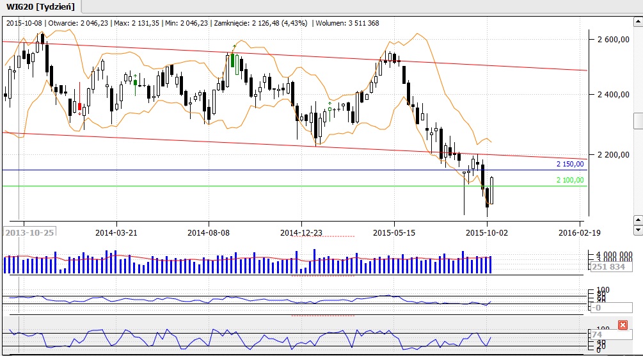Click the green 2 100,00 price level label
The width and height of the screenshot is (643, 356).
point(569,180)
